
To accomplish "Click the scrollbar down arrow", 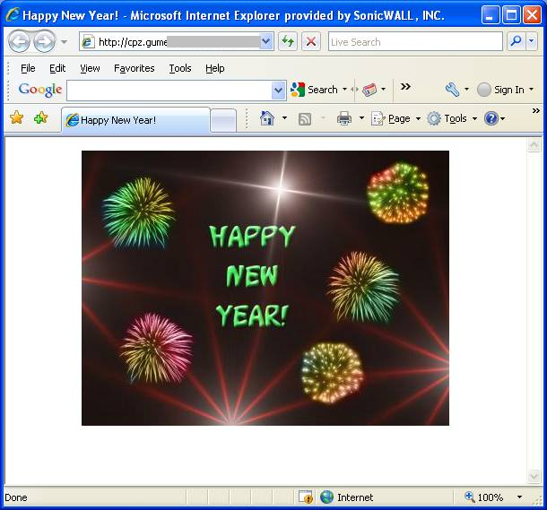I will point(534,476).
